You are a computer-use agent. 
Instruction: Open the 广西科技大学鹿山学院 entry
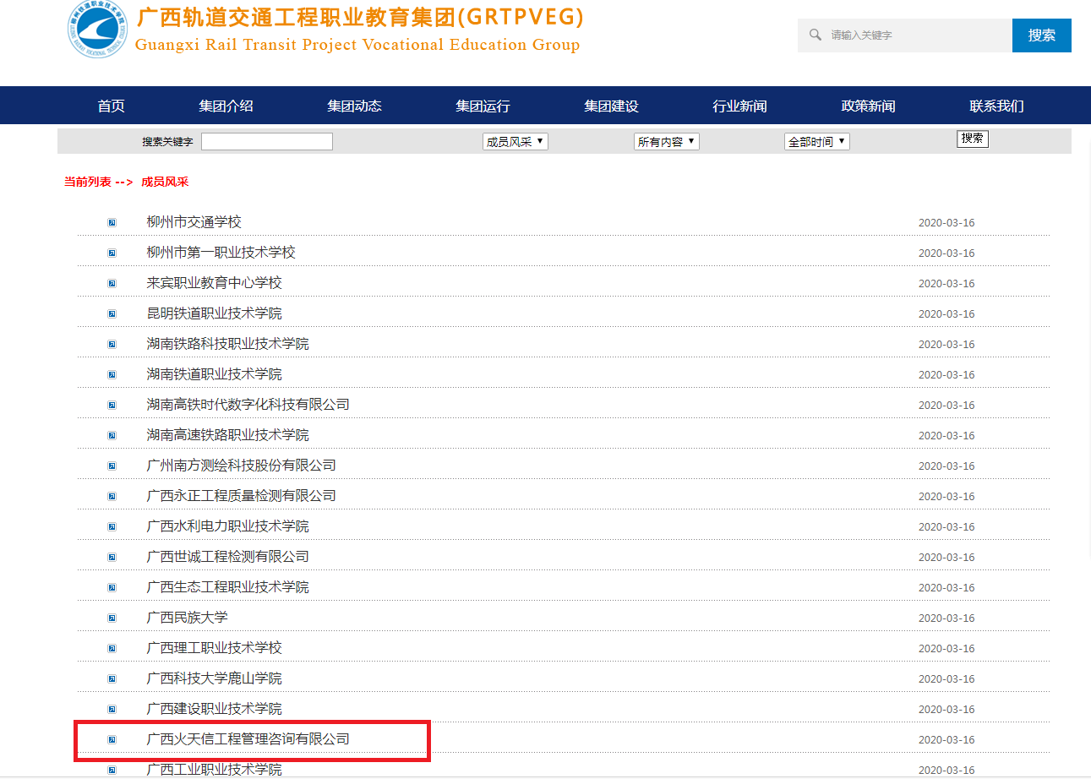click(x=214, y=678)
